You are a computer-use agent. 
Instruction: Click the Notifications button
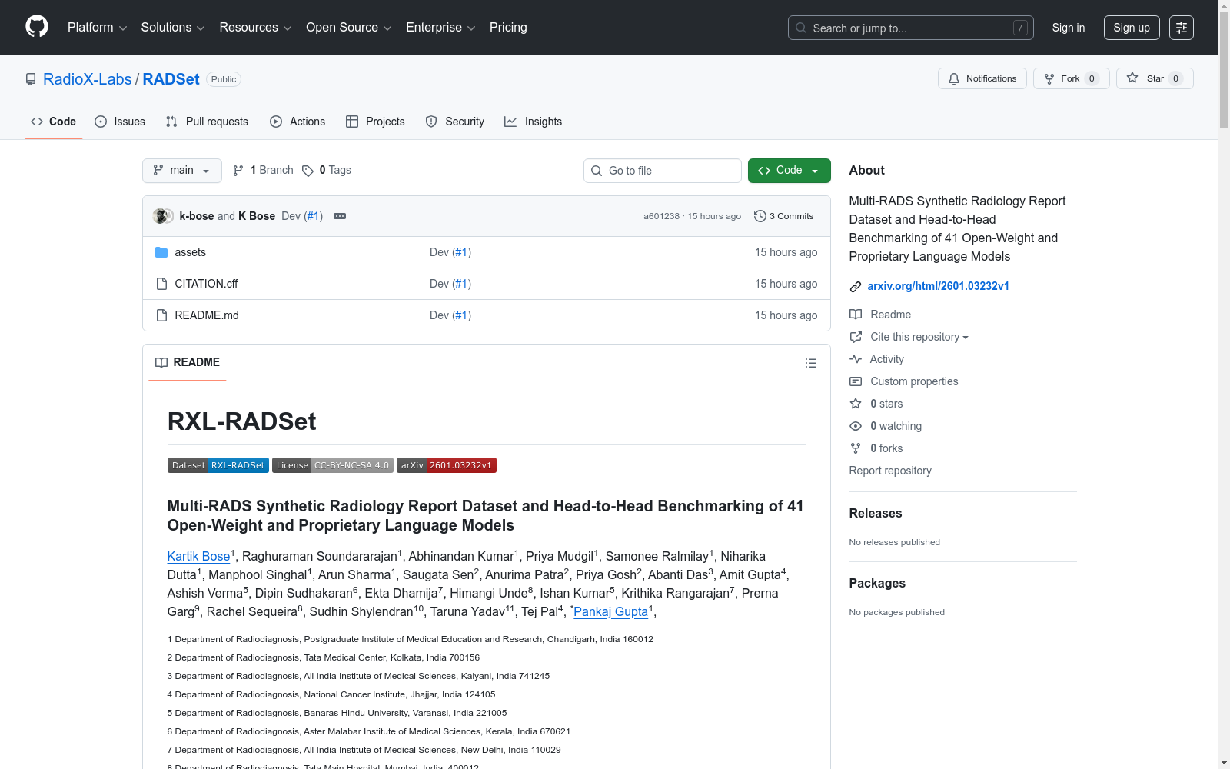tap(982, 78)
